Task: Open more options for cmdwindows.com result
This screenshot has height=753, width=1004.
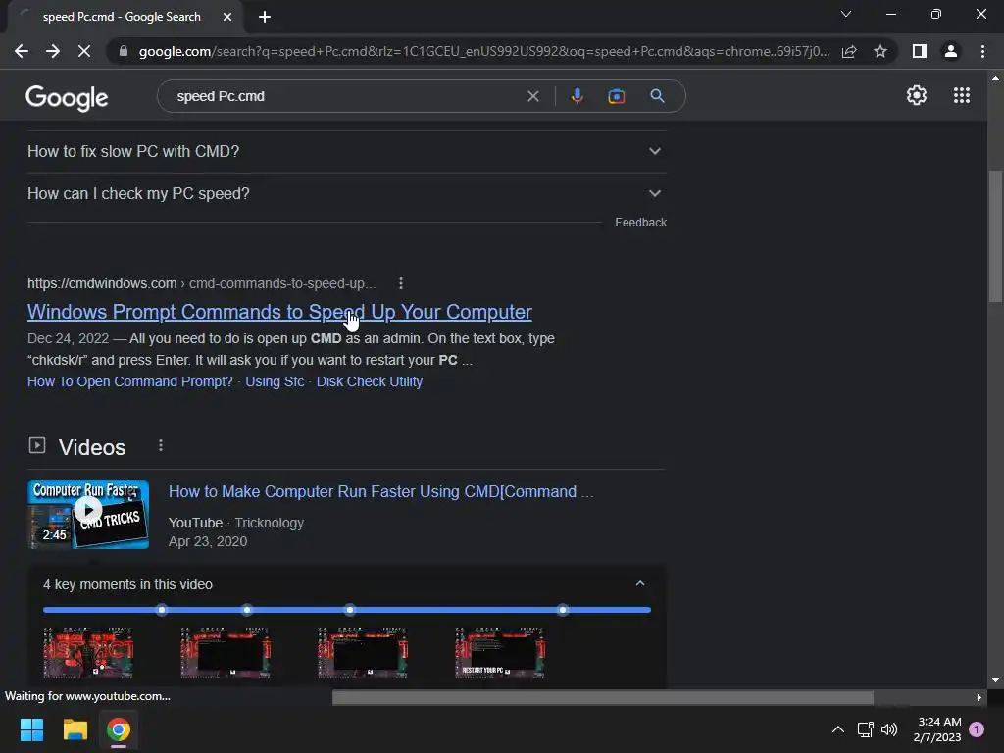Action: (401, 283)
